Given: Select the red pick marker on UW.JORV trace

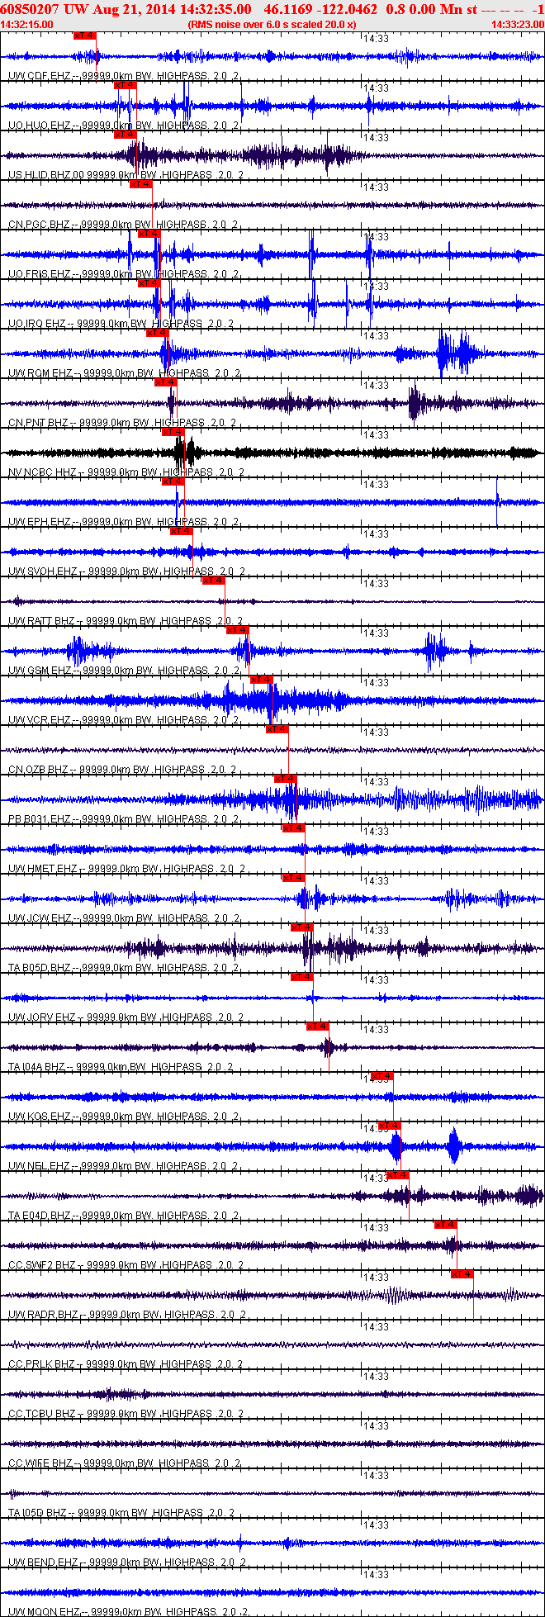Looking at the screenshot, I should (x=302, y=977).
